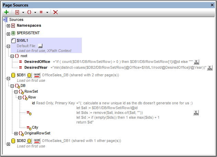Select the DesiredYear attribute
The image size is (217, 157).
click(x=36, y=68)
